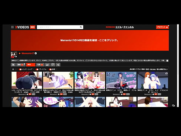Click the verified badge next to Memento17
181x136 pixels.
click(36, 54)
